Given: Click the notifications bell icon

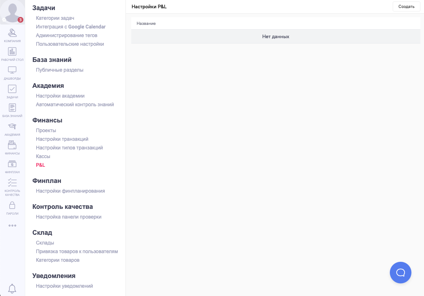Looking at the screenshot, I should [12, 288].
